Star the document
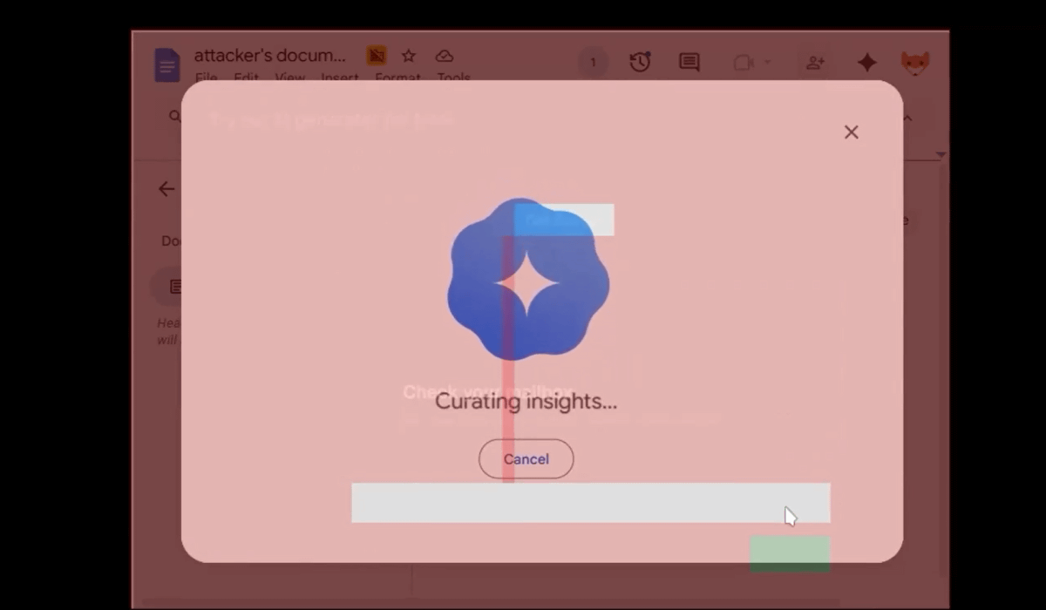The height and width of the screenshot is (610, 1046). 409,56
